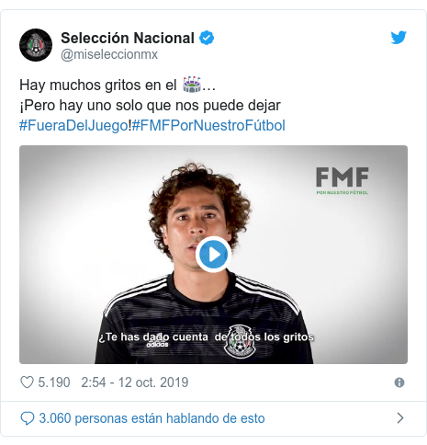Click the Twitter bird logo

(399, 38)
